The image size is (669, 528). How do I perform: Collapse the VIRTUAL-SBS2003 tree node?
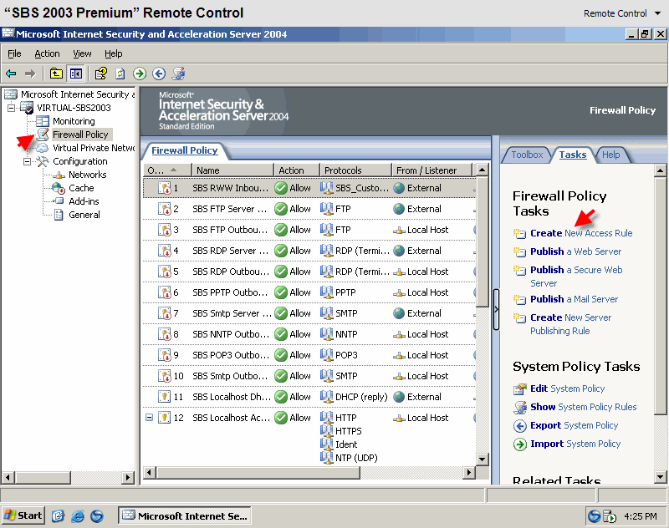12,108
